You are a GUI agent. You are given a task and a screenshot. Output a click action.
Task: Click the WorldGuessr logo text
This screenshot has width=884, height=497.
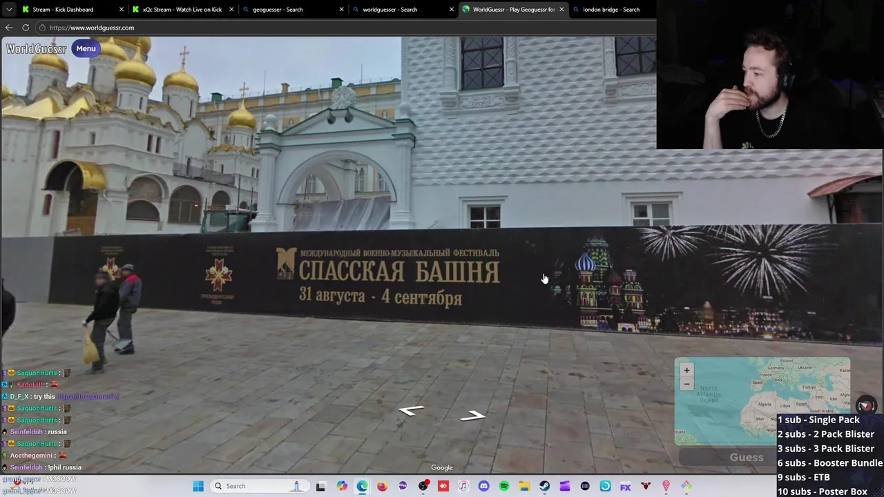(37, 49)
